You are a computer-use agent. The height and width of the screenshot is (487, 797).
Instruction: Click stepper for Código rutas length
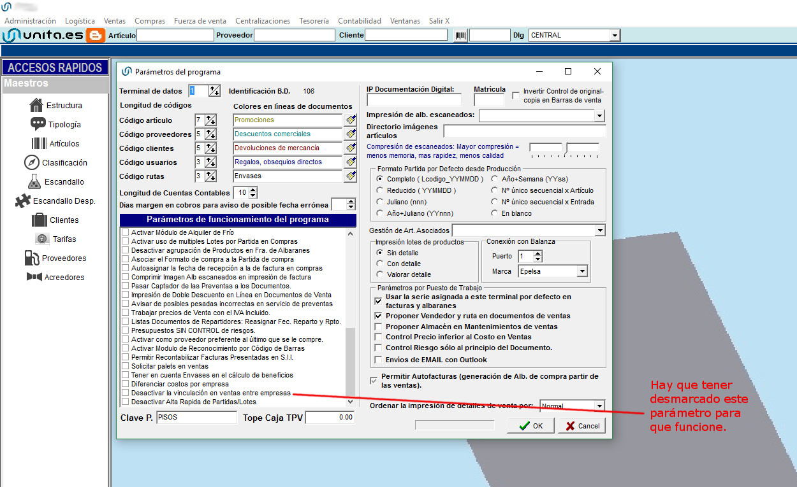point(210,176)
